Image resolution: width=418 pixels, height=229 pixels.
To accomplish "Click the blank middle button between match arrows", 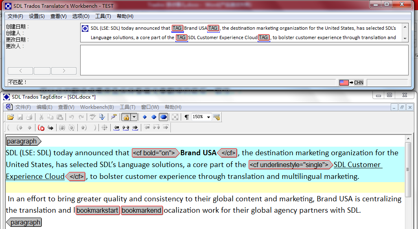I will point(42,71).
